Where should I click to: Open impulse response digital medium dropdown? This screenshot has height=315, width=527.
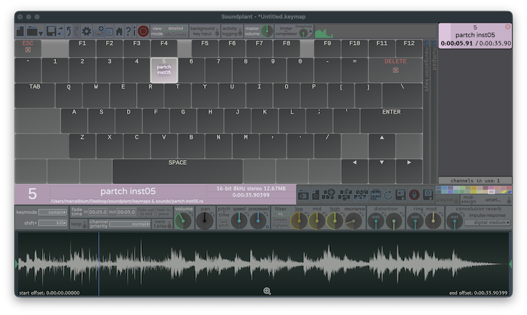[x=488, y=222]
